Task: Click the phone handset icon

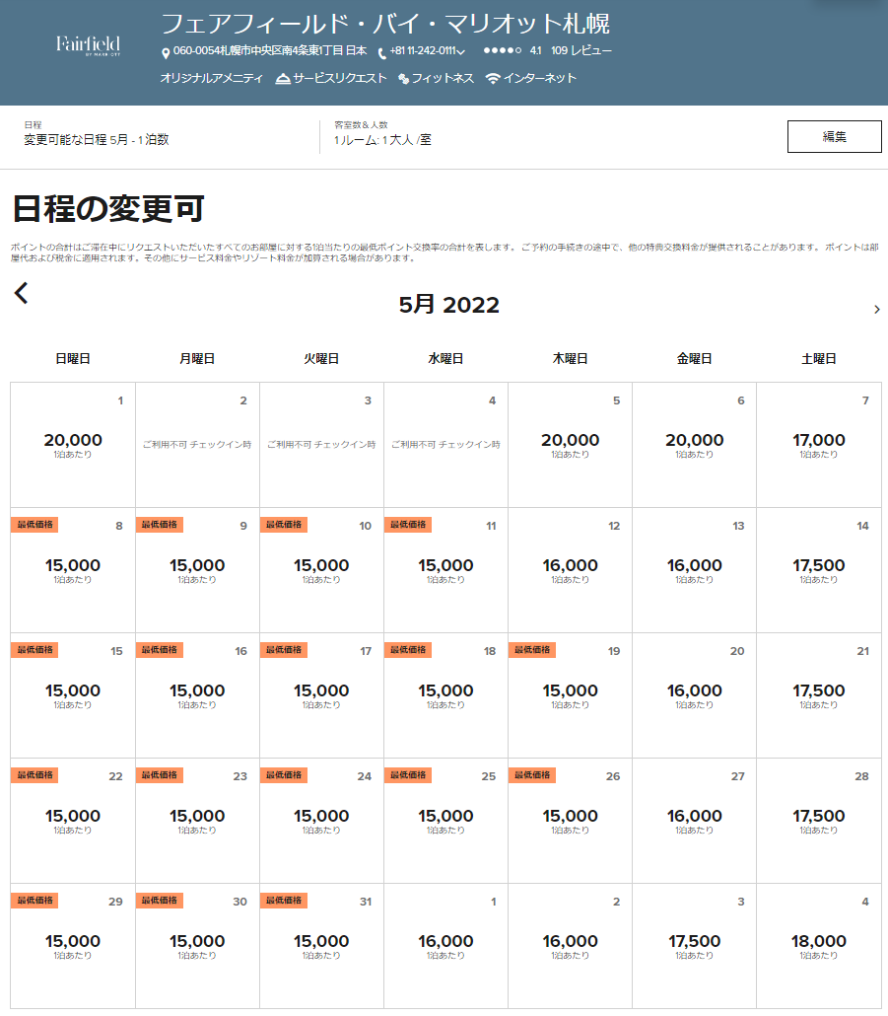Action: tap(381, 52)
